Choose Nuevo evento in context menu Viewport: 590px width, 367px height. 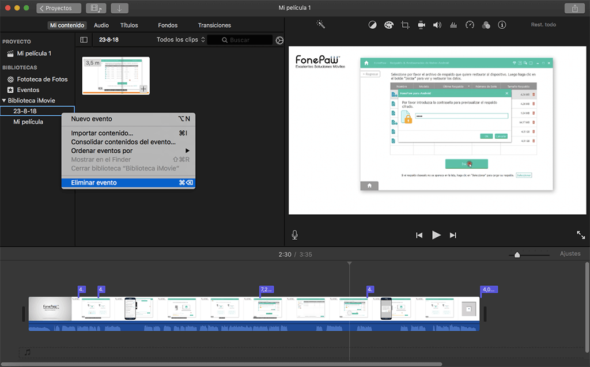point(128,119)
